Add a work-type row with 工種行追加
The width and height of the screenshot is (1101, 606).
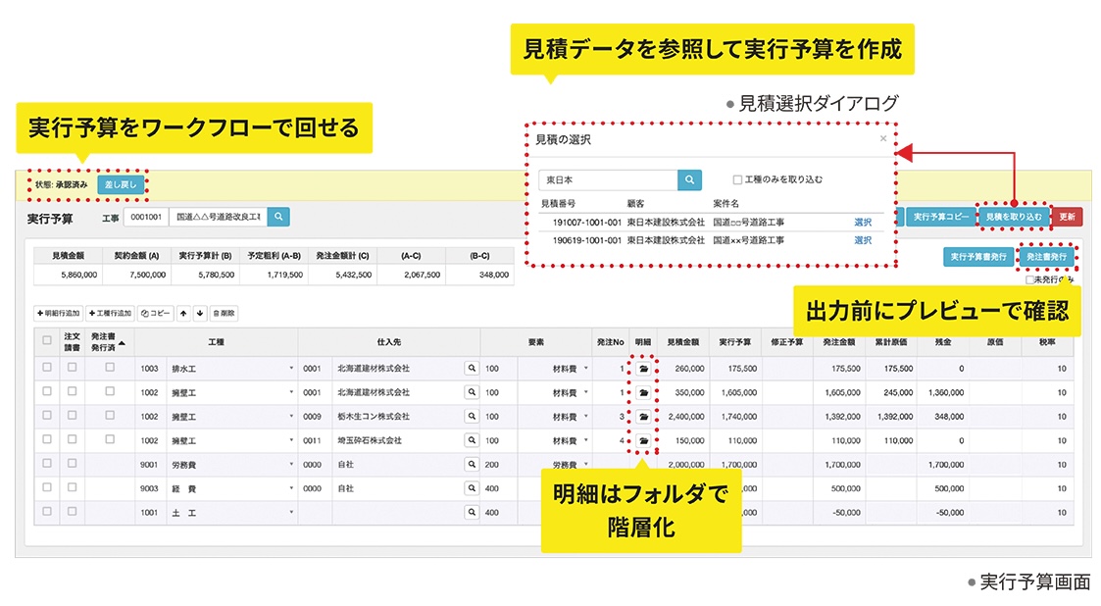pyautogui.click(x=110, y=313)
